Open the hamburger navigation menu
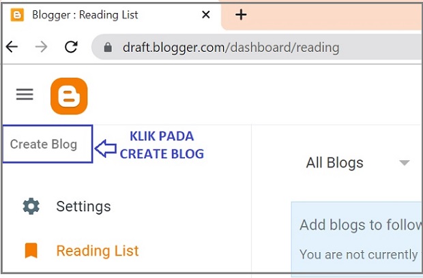This screenshot has height=278, width=423. click(x=25, y=95)
